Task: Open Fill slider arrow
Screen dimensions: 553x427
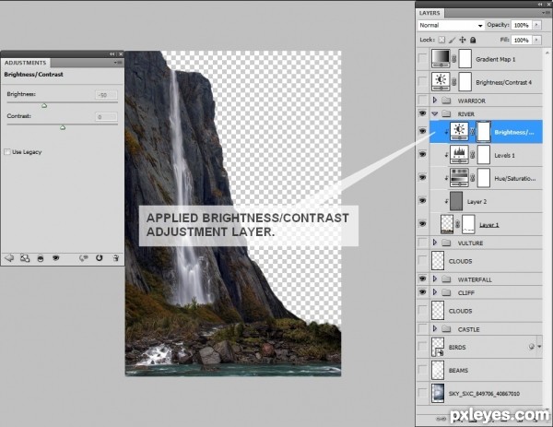Action: click(536, 40)
